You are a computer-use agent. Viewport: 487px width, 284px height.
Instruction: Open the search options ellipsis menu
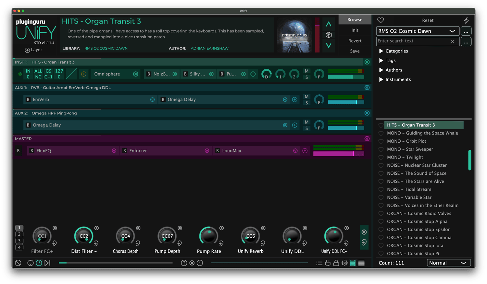466,41
